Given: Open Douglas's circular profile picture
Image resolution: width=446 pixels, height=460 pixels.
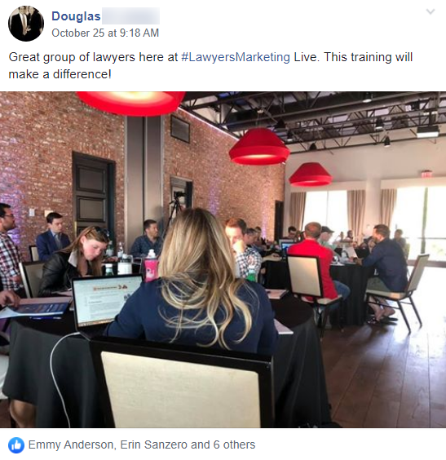Looking at the screenshot, I should [26, 24].
